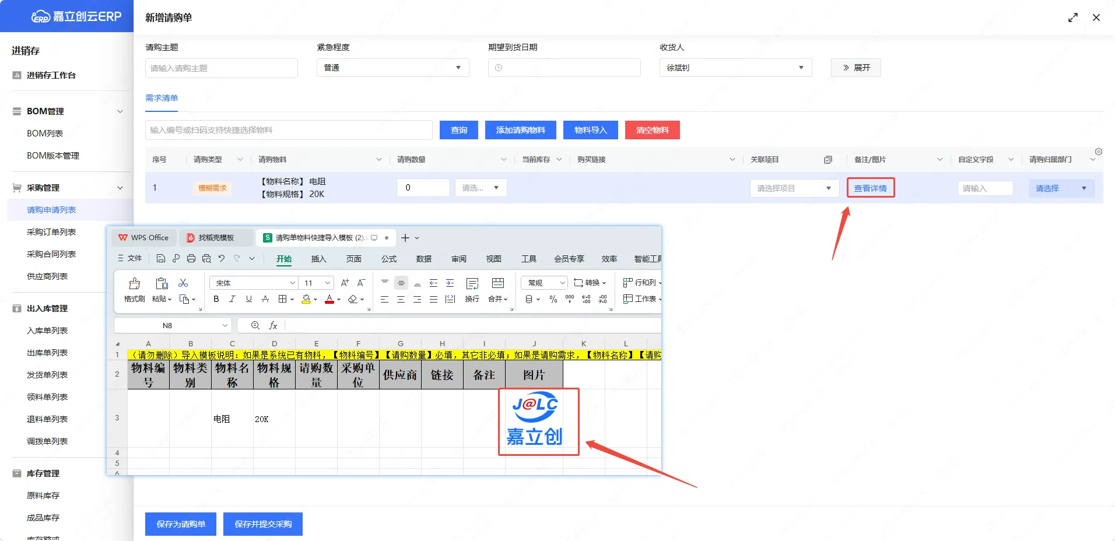Toggle fullscreen for the 新增请购单 dialog
Image resolution: width=1115 pixels, height=541 pixels.
(1072, 17)
